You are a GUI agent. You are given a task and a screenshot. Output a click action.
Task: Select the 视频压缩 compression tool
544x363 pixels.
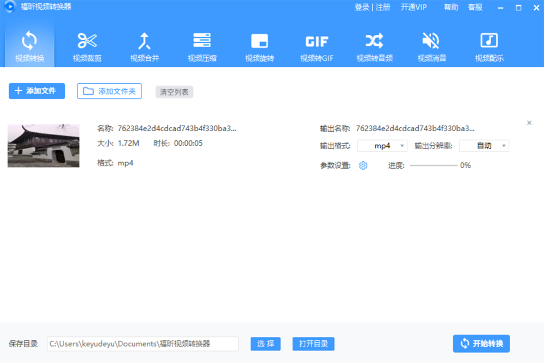202,46
